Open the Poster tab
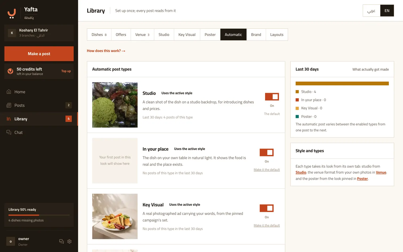 point(210,35)
